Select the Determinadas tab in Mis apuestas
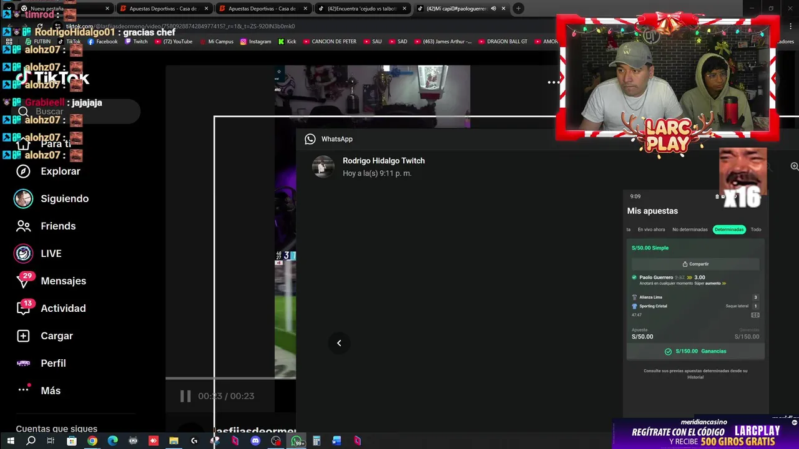Viewport: 799px width, 449px height. 729,229
